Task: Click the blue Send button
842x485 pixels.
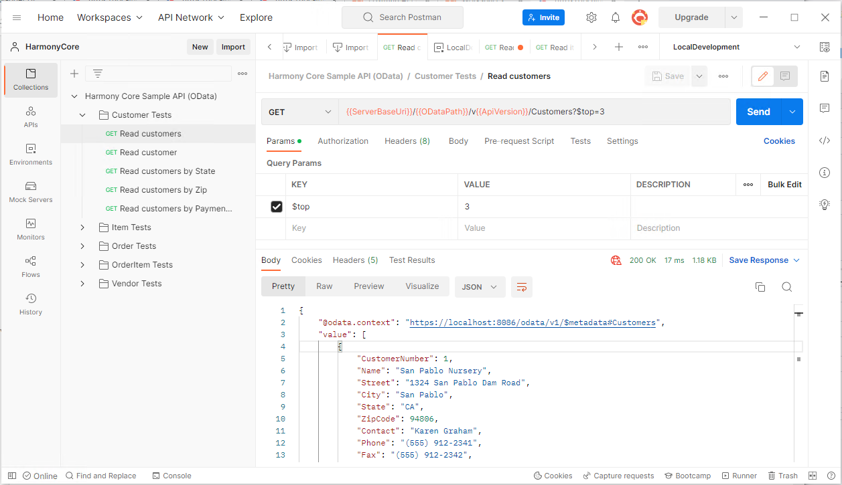Action: pyautogui.click(x=758, y=112)
